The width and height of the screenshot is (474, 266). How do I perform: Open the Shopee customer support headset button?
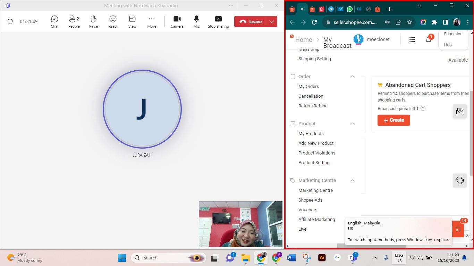[x=460, y=180]
